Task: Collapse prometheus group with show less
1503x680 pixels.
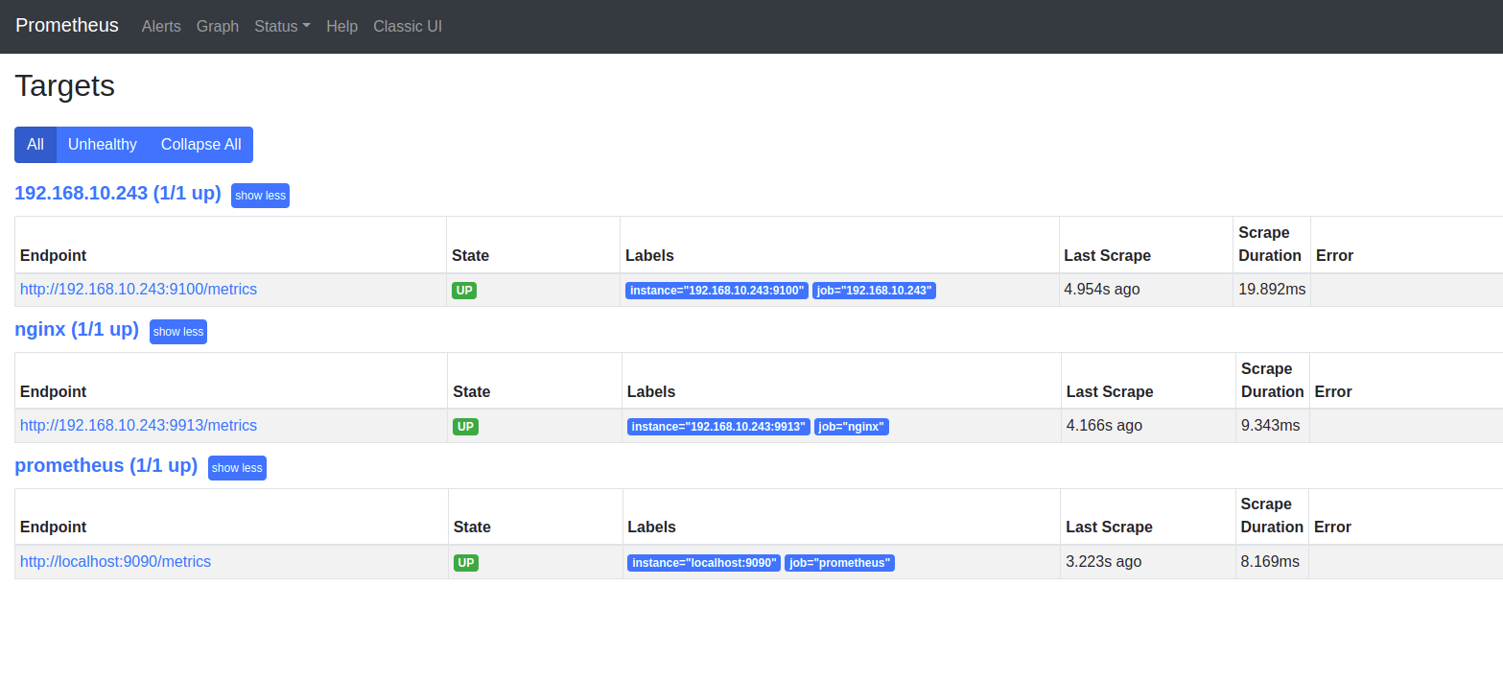Action: point(237,468)
